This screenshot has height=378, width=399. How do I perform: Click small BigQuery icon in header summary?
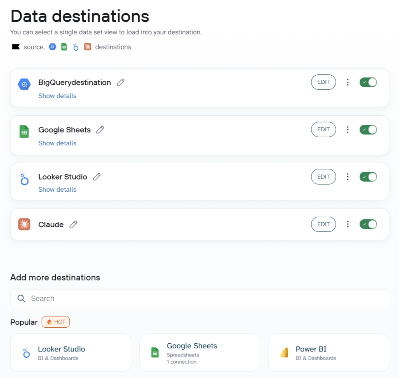tap(53, 47)
